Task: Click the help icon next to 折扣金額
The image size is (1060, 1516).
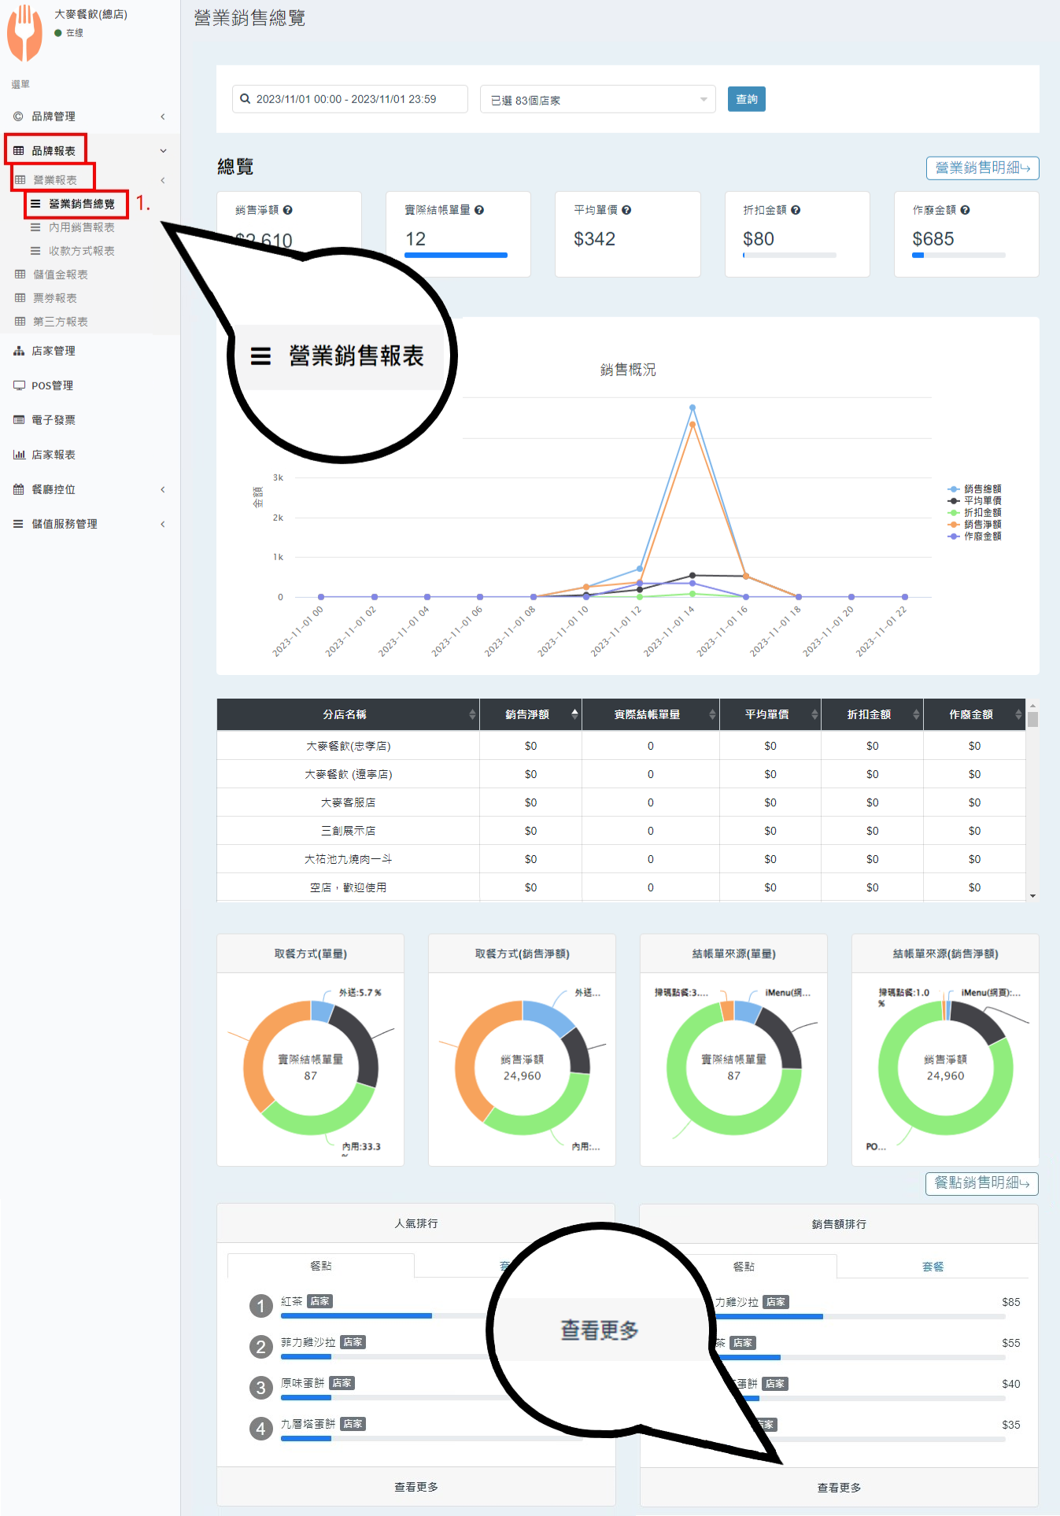Action: (x=796, y=210)
